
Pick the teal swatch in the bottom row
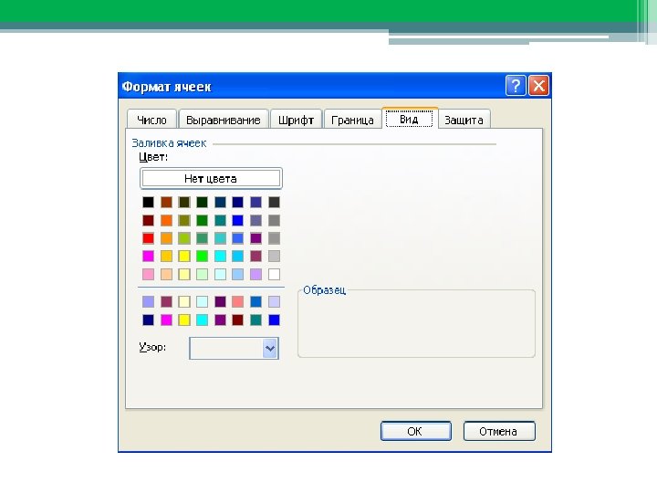(256, 320)
